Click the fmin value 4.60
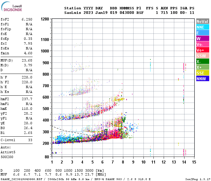 (x=28, y=53)
